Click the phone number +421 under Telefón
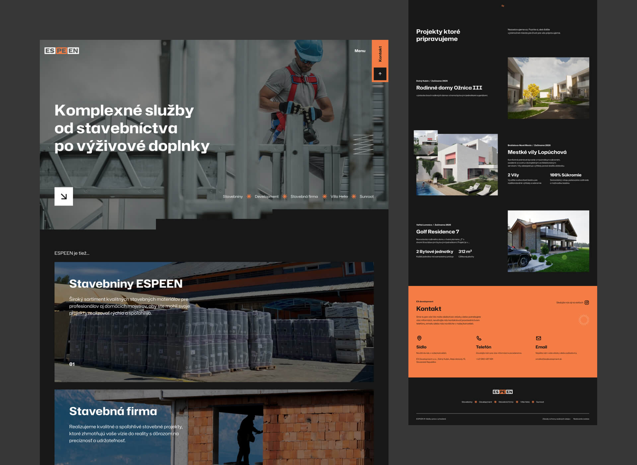This screenshot has height=465, width=637. [x=484, y=359]
